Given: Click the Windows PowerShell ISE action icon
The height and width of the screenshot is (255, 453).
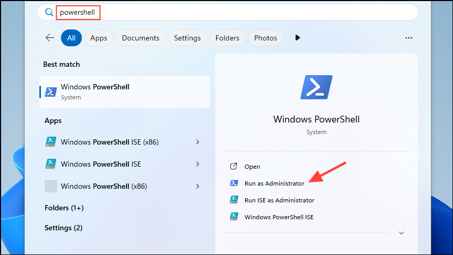Looking at the screenshot, I should pyautogui.click(x=234, y=217).
